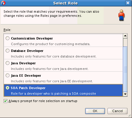The height and width of the screenshot is (118, 132).
Task: Click the dialog resize grip corner
Action: tap(130, 115)
